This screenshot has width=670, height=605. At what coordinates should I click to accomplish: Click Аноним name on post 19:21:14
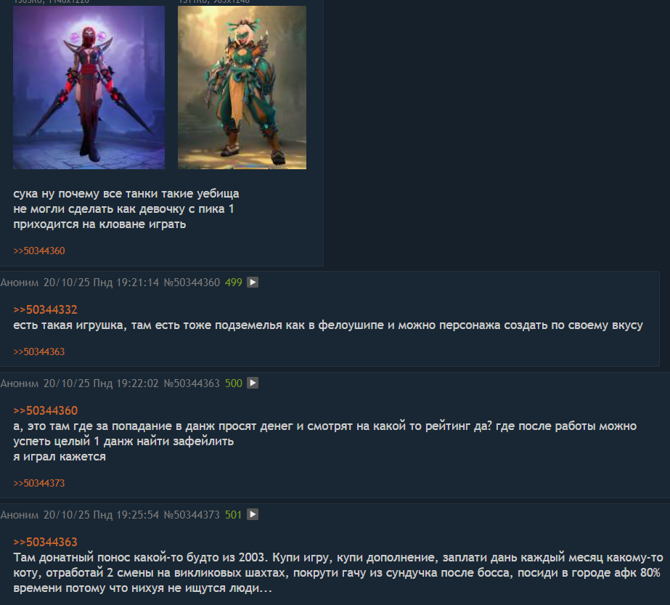click(x=19, y=283)
